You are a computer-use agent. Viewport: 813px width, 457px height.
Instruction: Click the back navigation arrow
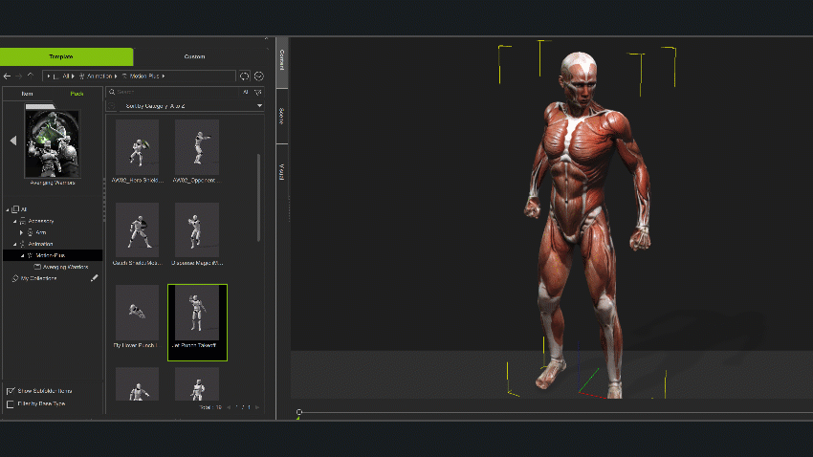click(7, 76)
